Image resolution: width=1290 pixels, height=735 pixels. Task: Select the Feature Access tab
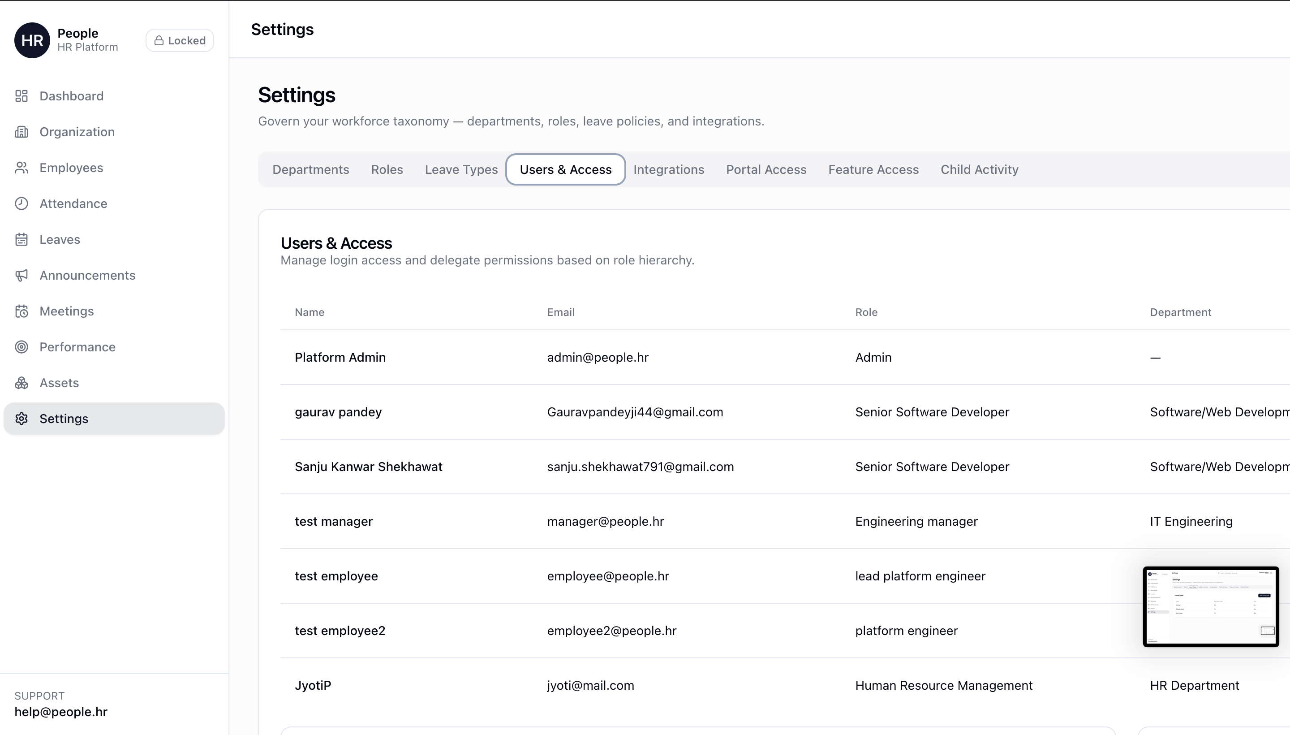pos(873,169)
